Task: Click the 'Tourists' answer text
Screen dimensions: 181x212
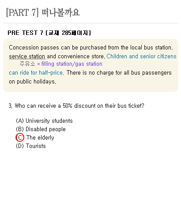Action: click(36, 146)
